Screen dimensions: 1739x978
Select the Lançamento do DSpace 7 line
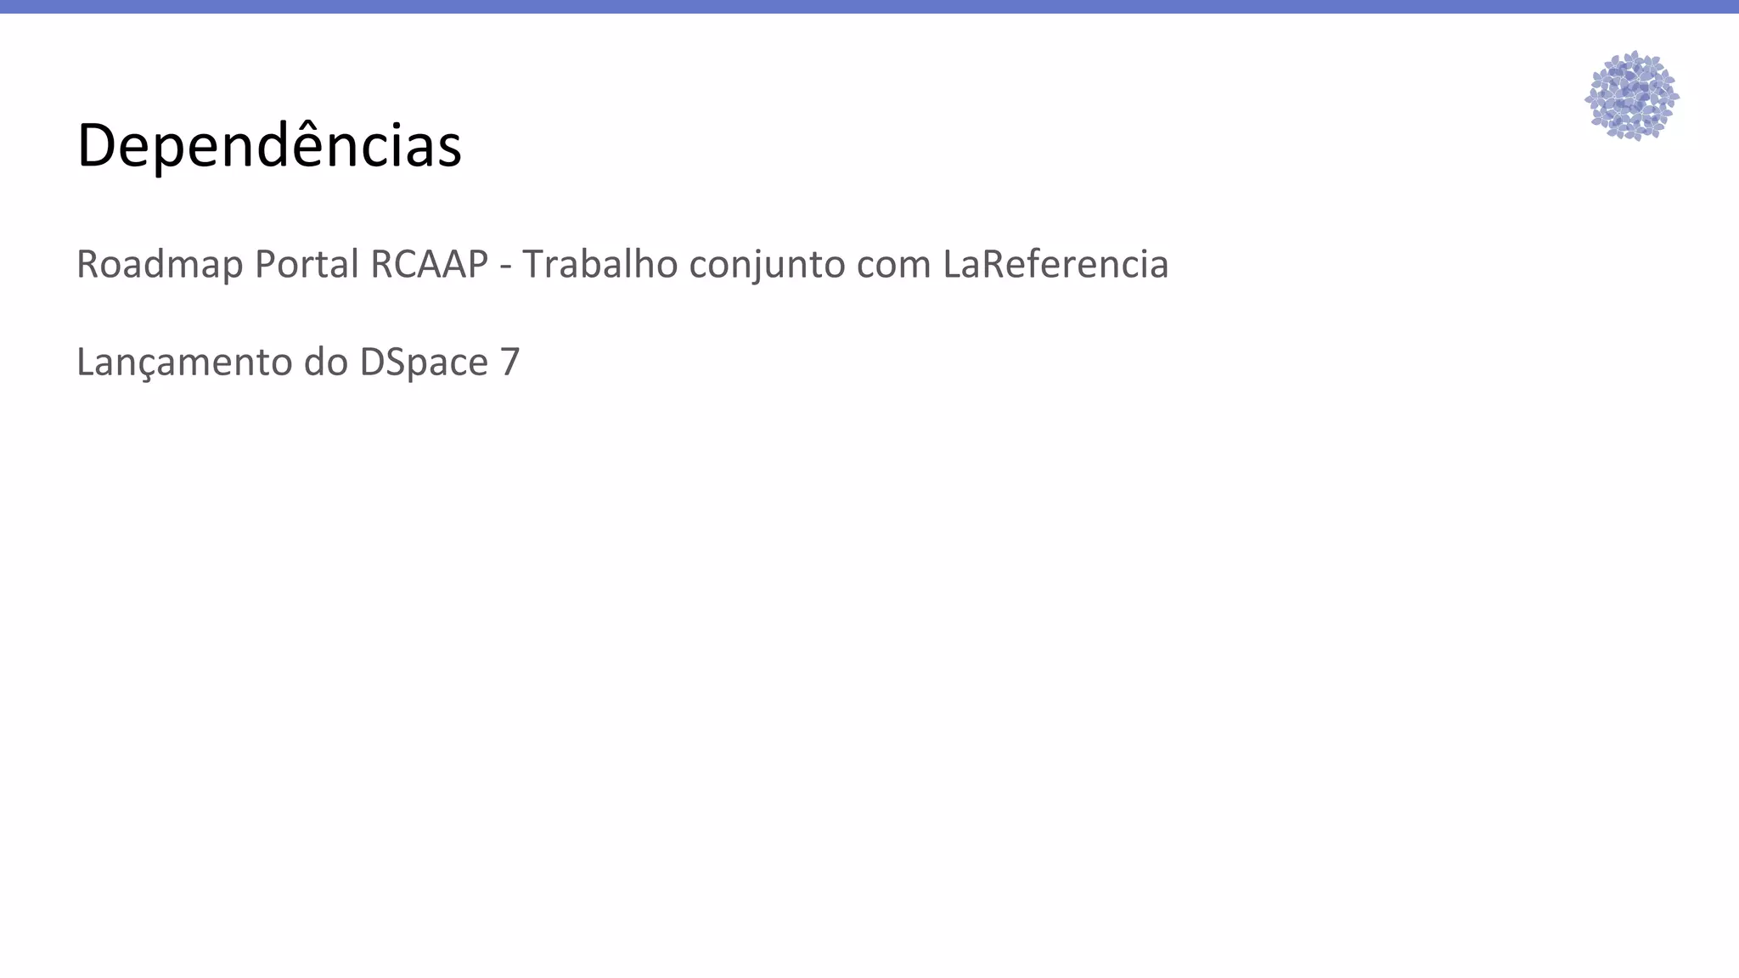point(298,363)
